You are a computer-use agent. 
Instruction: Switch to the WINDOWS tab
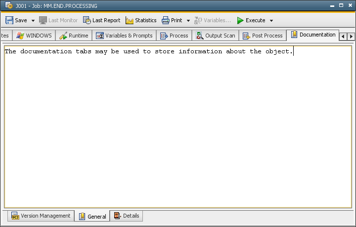pyautogui.click(x=34, y=36)
